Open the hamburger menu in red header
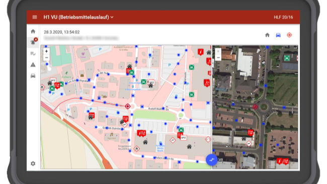Viewport: 327px width, 184px height. click(35, 17)
